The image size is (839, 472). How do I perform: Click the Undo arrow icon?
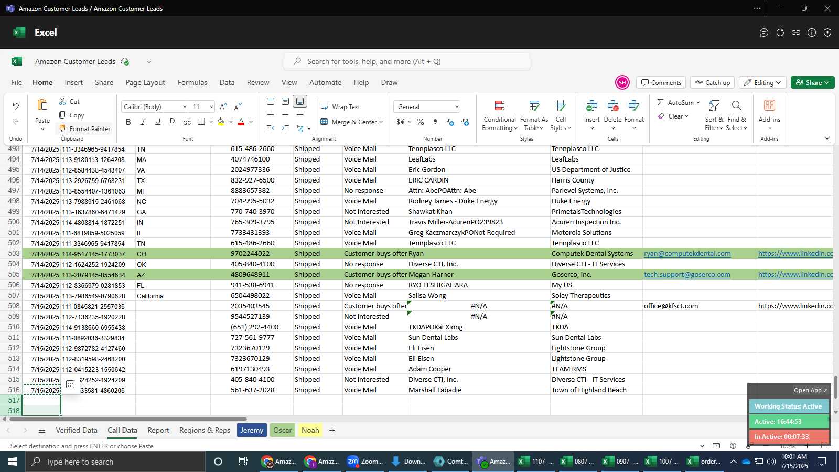(16, 106)
